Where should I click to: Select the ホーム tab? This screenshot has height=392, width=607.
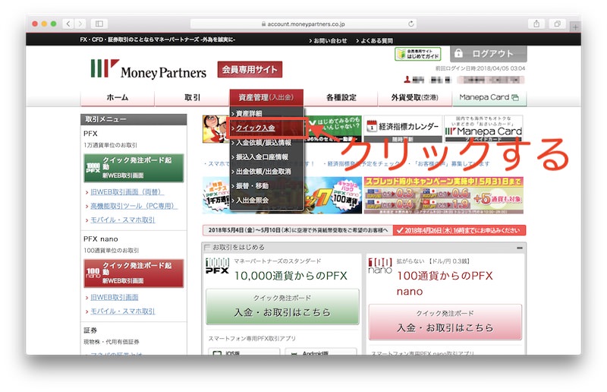coord(118,97)
